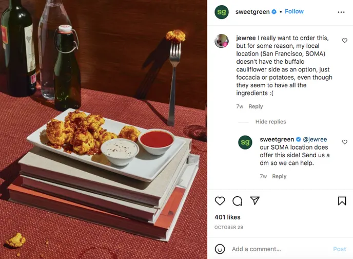This screenshot has height=259, width=353.
Task: View the 401 likes list
Action: (x=227, y=217)
